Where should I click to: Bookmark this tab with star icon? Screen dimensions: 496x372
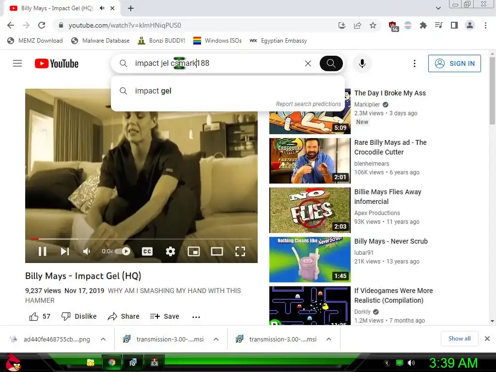(373, 25)
